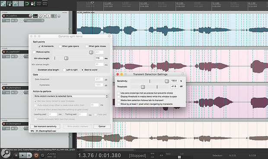Click the transport Record button
Viewport: 268px width, 159px height.
(36, 155)
